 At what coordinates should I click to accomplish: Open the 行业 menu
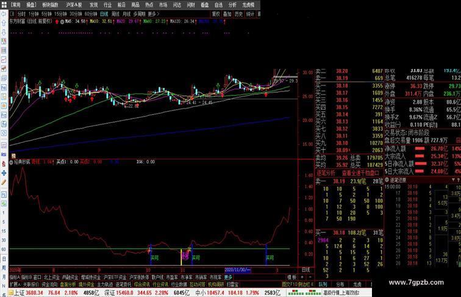(107, 5)
